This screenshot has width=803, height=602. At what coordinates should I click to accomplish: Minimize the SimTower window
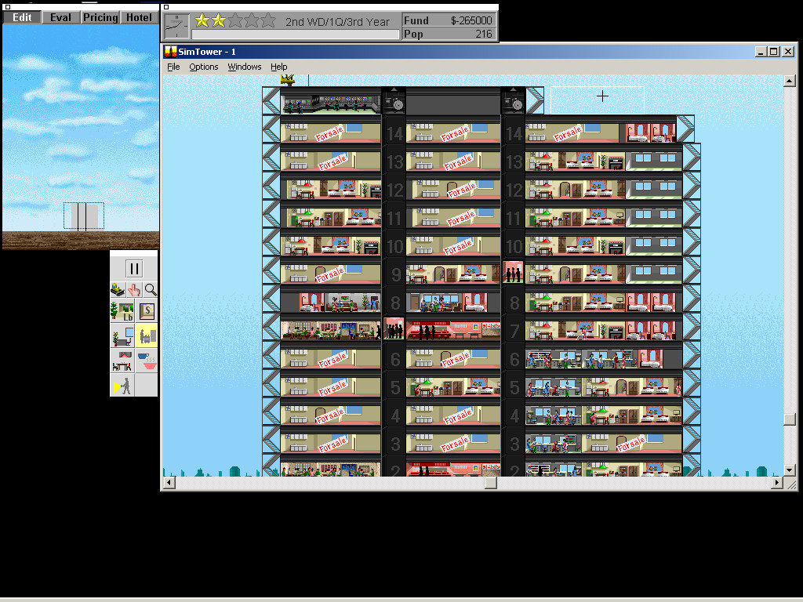coord(761,52)
